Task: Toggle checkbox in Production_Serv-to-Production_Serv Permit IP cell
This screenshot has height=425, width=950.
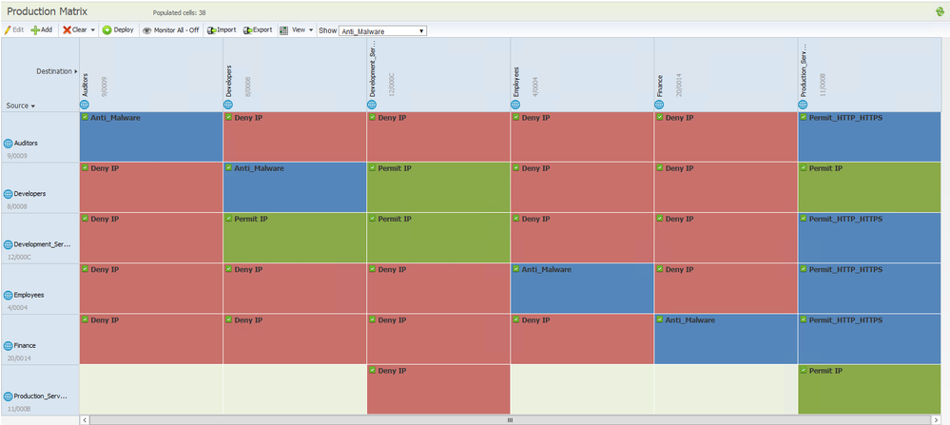Action: click(x=804, y=370)
